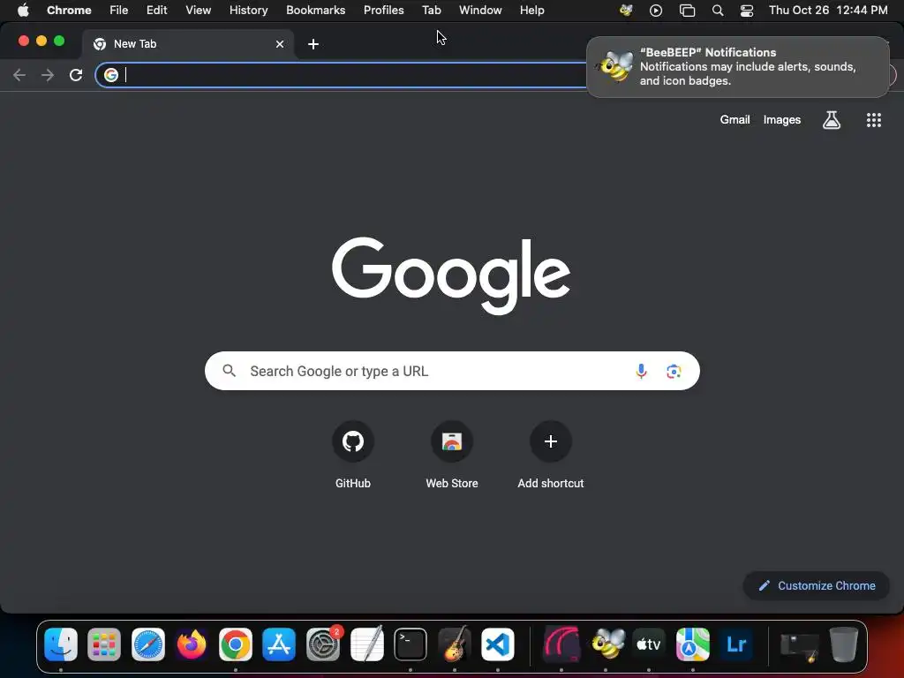Viewport: 904px width, 678px height.
Task: Click the Google icon in address bar
Action: pos(111,75)
